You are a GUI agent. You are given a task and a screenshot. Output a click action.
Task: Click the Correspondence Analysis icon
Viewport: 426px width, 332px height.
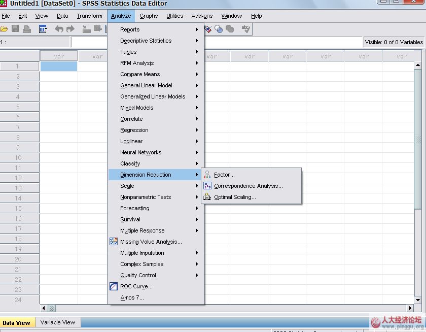click(207, 186)
